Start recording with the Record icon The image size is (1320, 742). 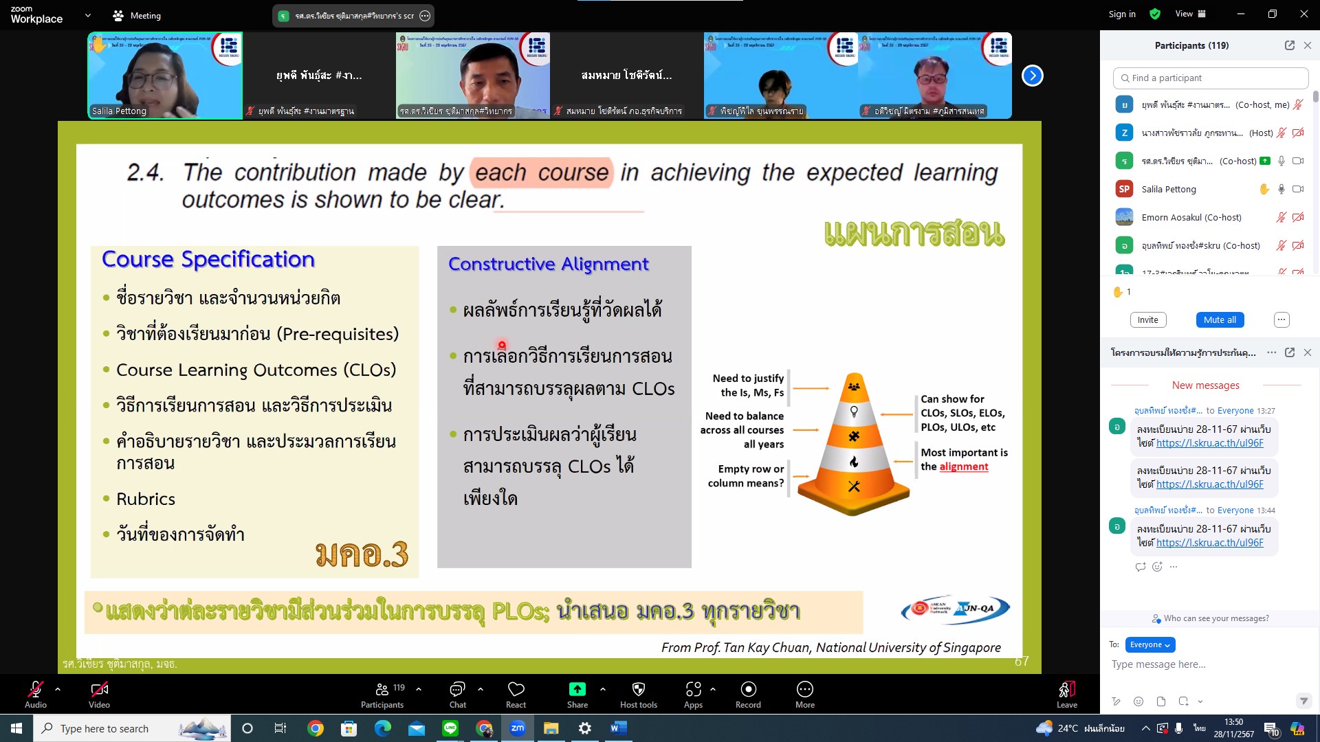point(749,689)
